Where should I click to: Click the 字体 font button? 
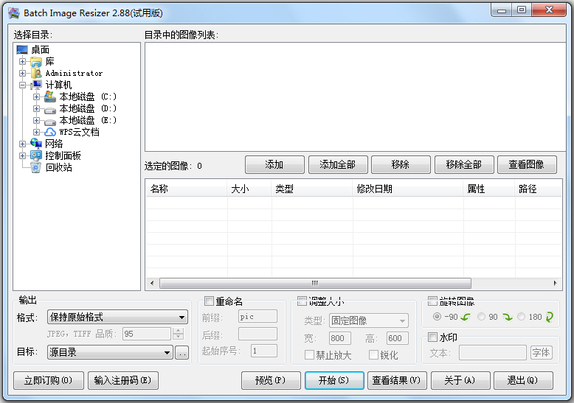pos(542,353)
